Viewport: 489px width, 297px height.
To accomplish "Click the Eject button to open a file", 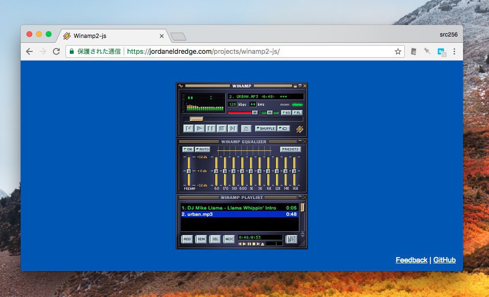I will pos(246,128).
